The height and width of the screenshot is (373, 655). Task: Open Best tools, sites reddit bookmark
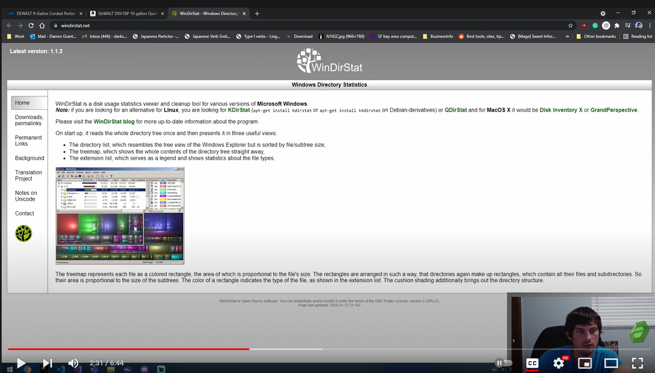coord(481,36)
